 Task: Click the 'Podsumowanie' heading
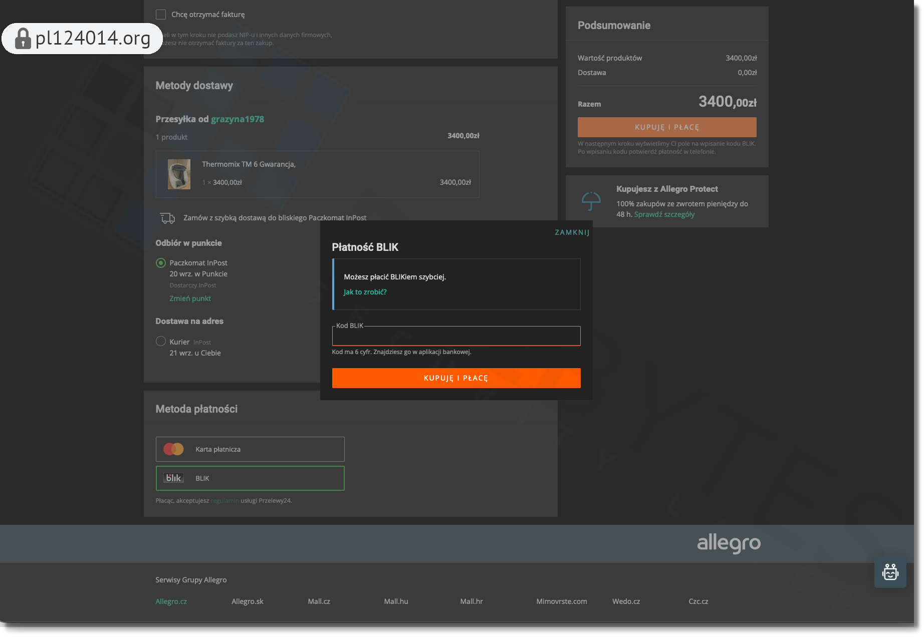click(x=614, y=26)
